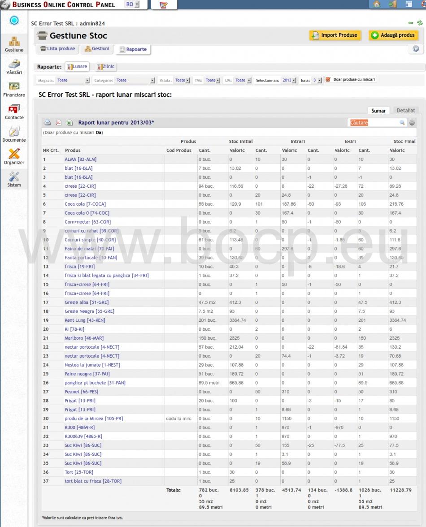Switch to the Detaliat tab

[x=405, y=110]
